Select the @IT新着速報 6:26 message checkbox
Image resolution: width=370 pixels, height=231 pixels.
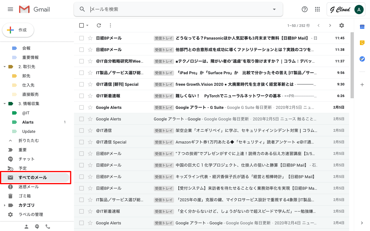click(x=82, y=96)
